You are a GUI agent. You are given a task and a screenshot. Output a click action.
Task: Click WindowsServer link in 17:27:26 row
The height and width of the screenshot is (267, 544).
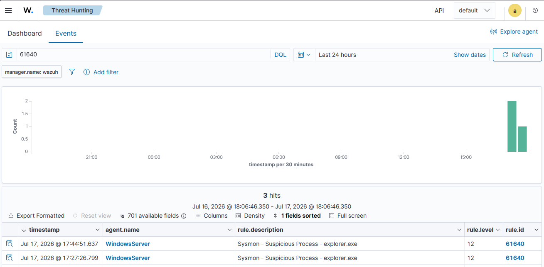pyautogui.click(x=128, y=258)
